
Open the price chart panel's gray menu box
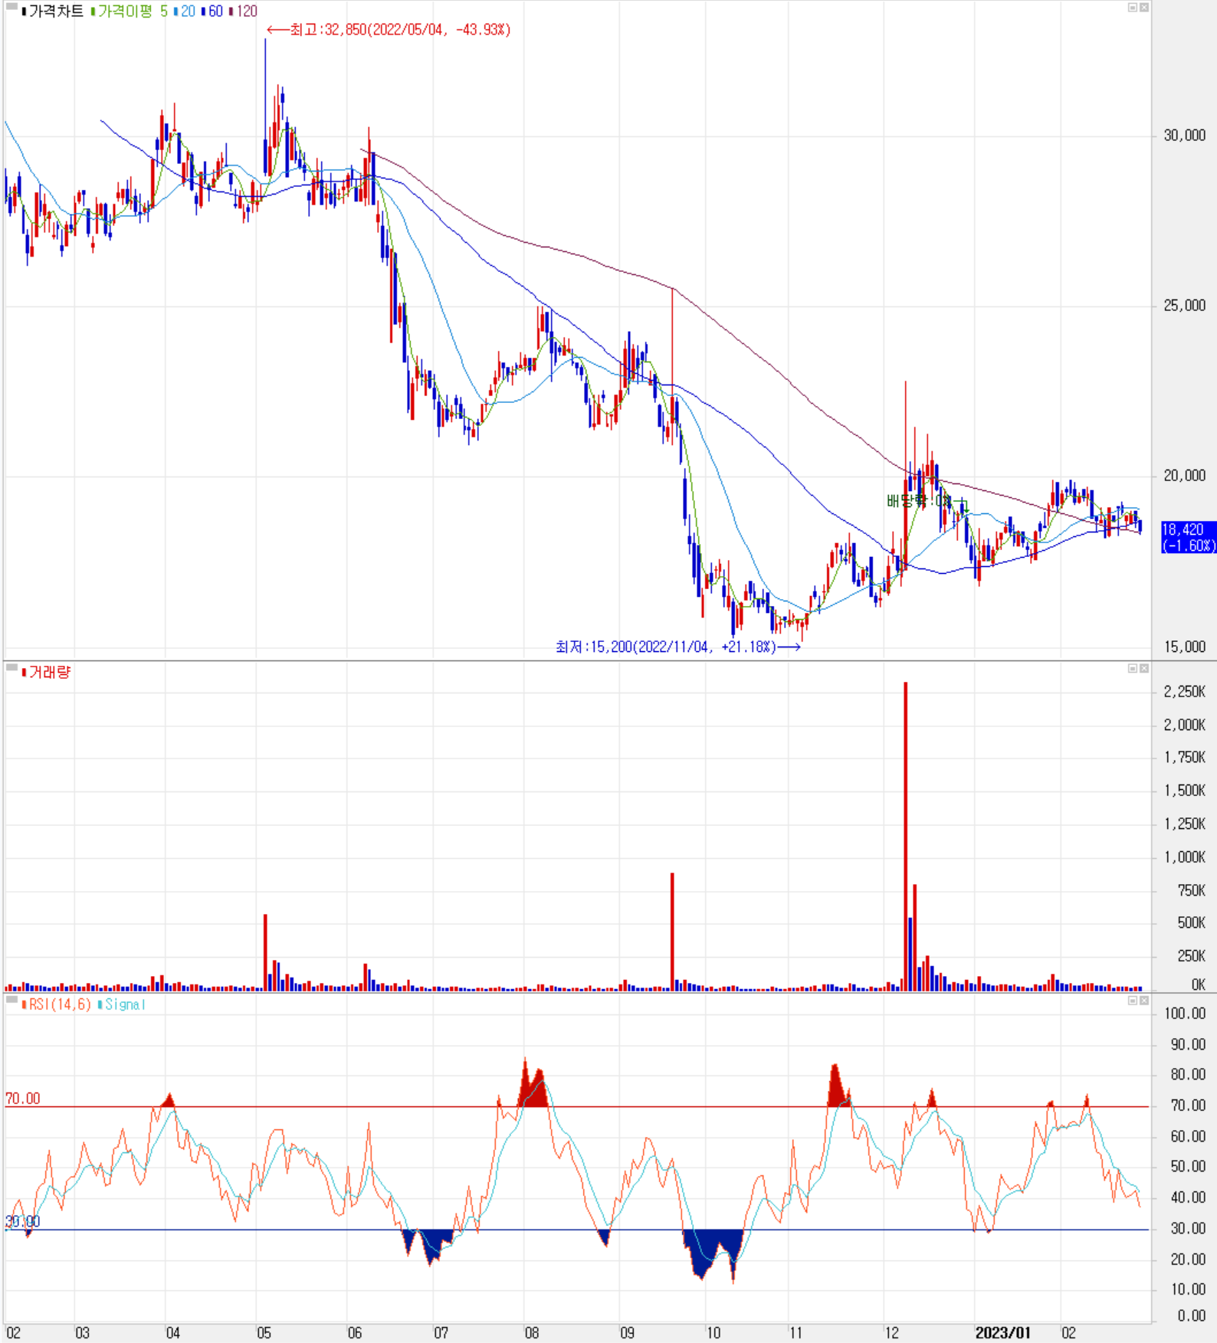[x=11, y=7]
